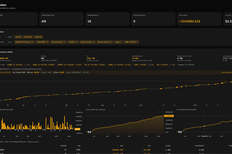The height and width of the screenshot is (154, 232).
Task: Click the P&L Total +3224094.31$ card
Action: [199, 19]
